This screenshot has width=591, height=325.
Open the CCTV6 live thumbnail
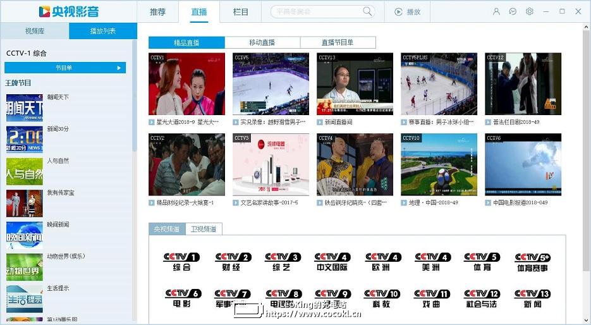[x=523, y=164]
